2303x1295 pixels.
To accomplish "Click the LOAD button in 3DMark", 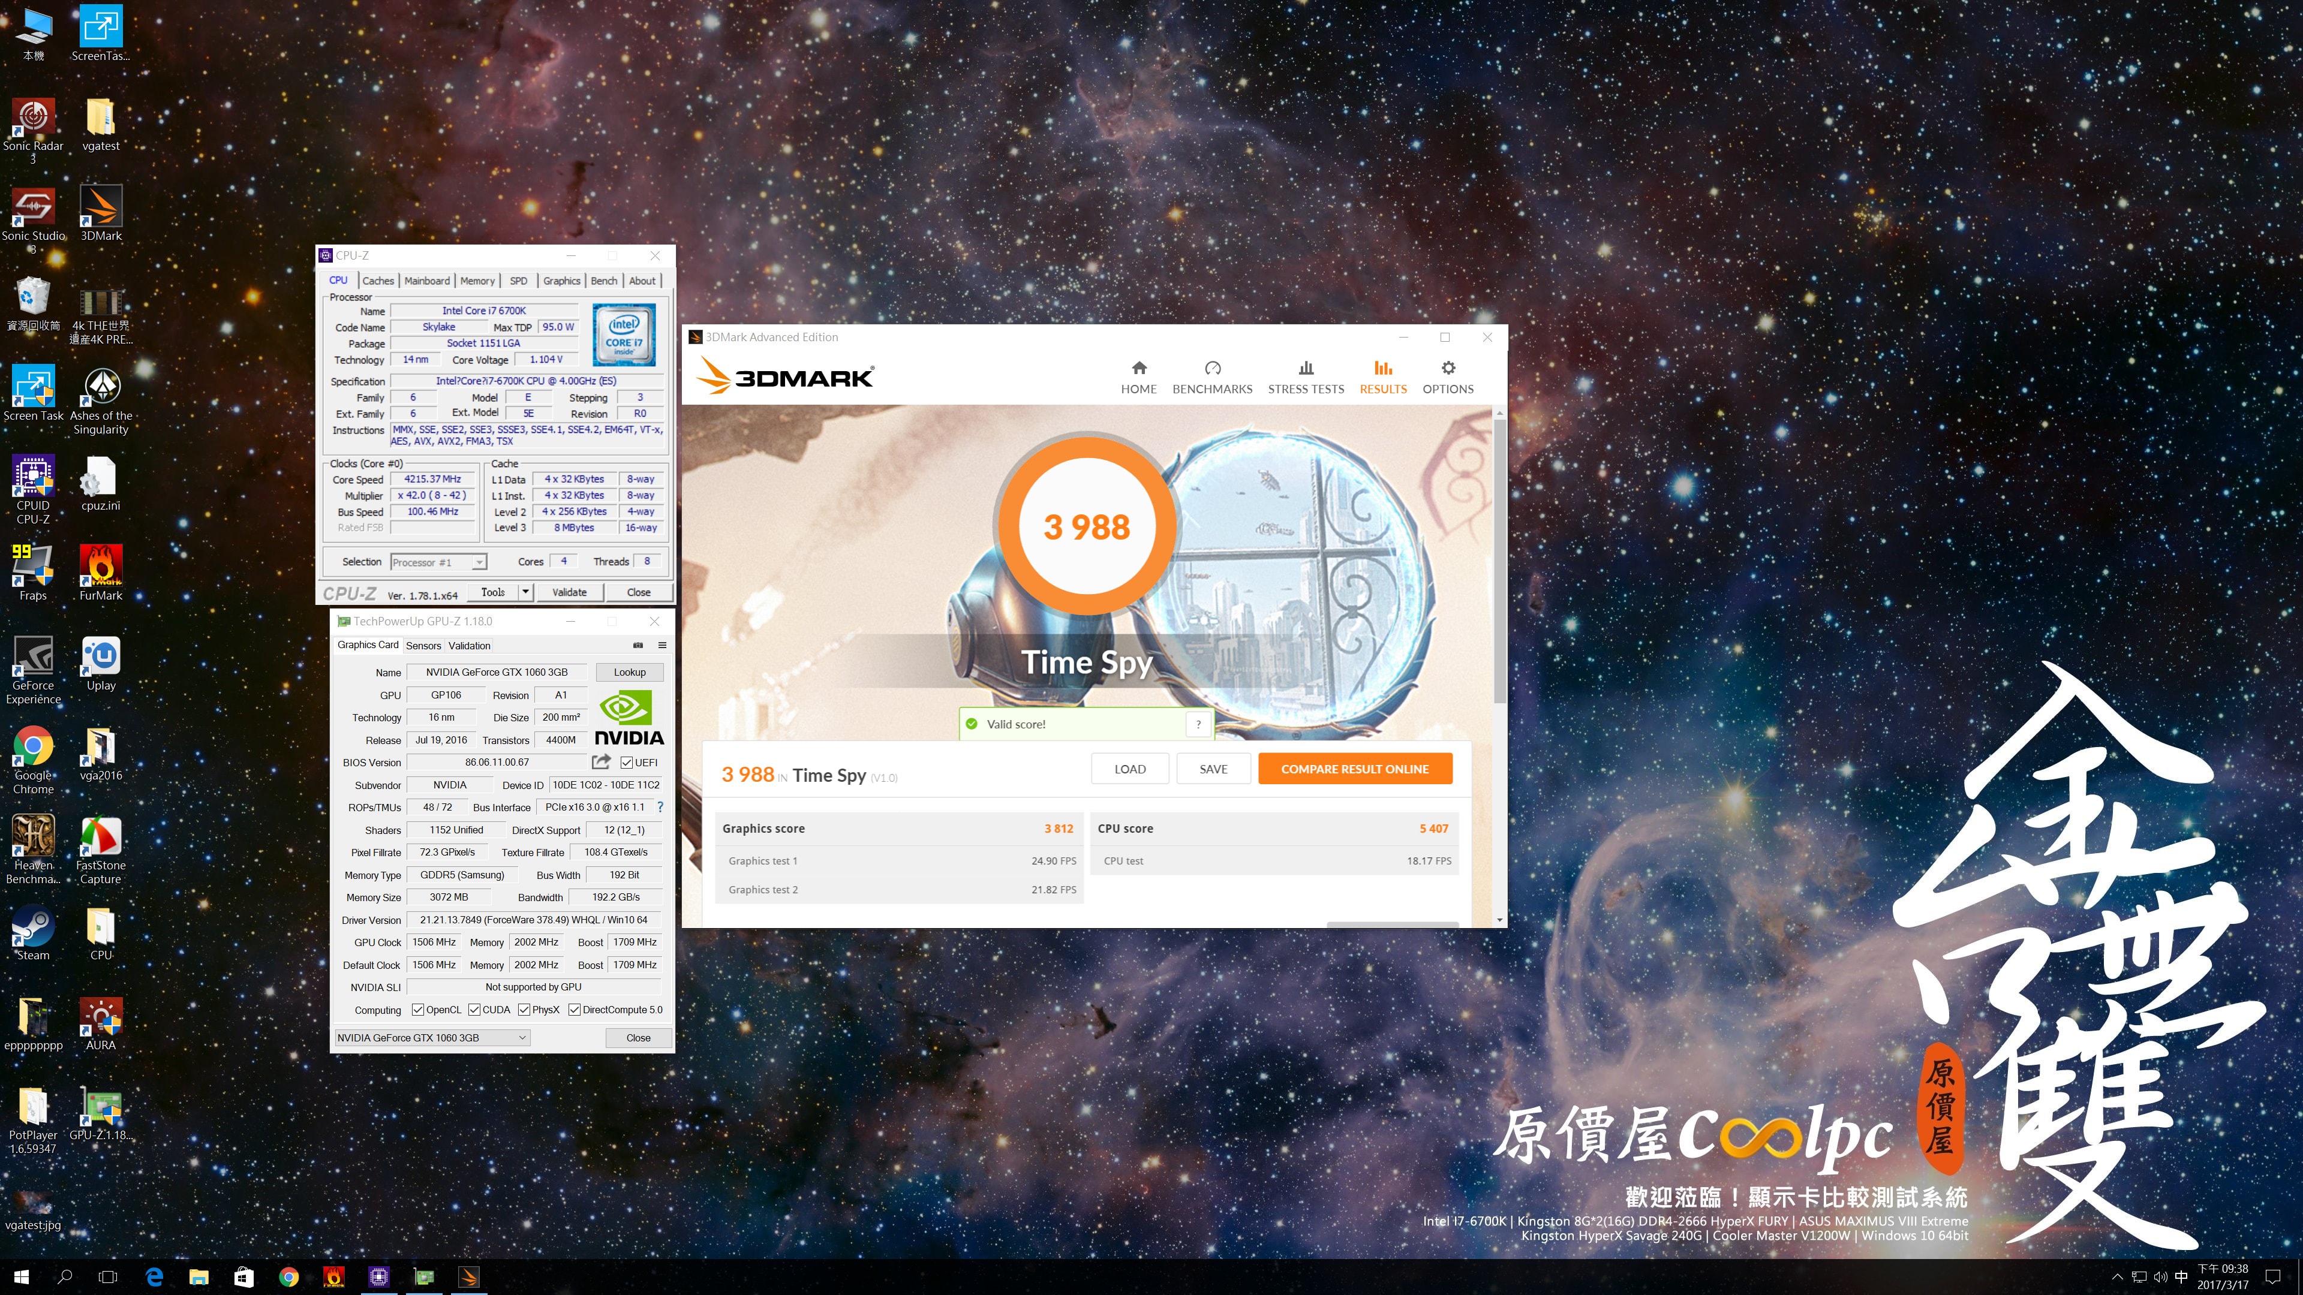I will 1129,769.
